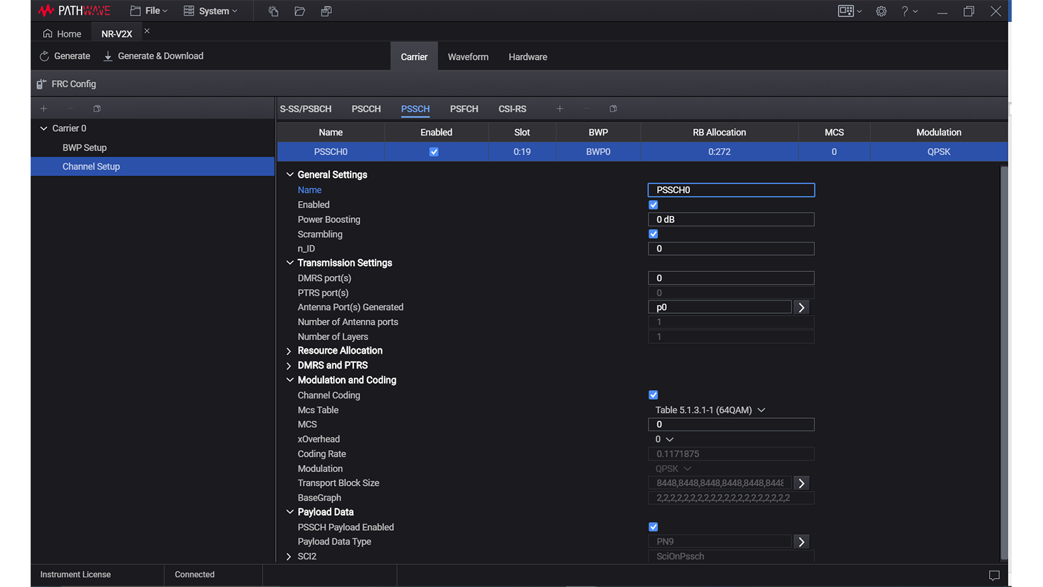
Task: Click the vertical scrollbar in settings panel
Action: click(1004, 362)
